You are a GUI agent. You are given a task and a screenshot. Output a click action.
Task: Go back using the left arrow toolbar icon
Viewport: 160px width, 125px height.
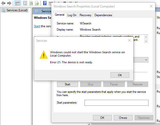(3, 3)
